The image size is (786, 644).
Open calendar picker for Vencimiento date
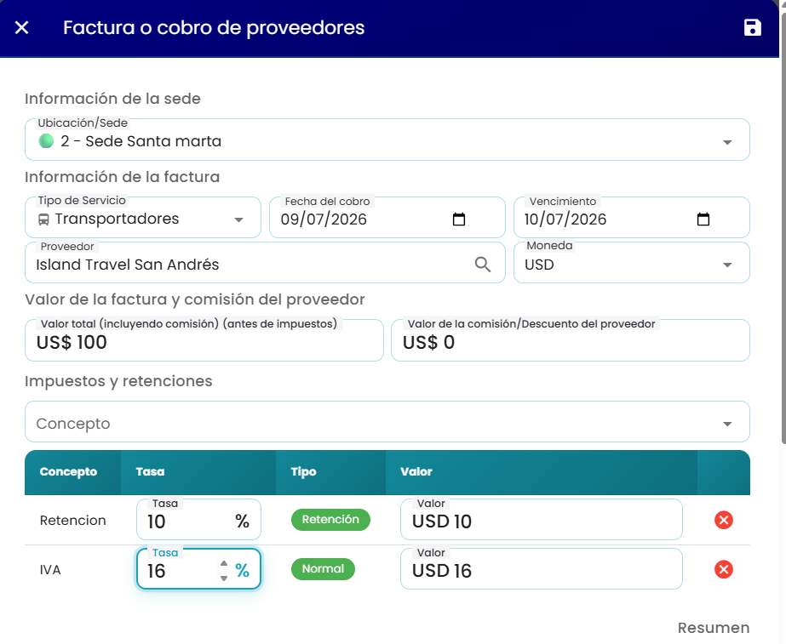pyautogui.click(x=703, y=219)
